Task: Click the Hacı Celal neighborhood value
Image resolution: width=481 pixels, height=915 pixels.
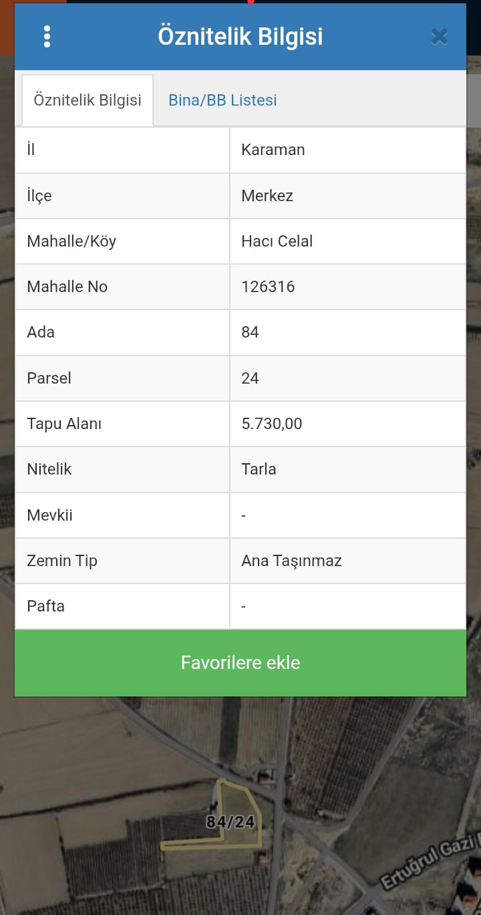Action: pos(277,241)
